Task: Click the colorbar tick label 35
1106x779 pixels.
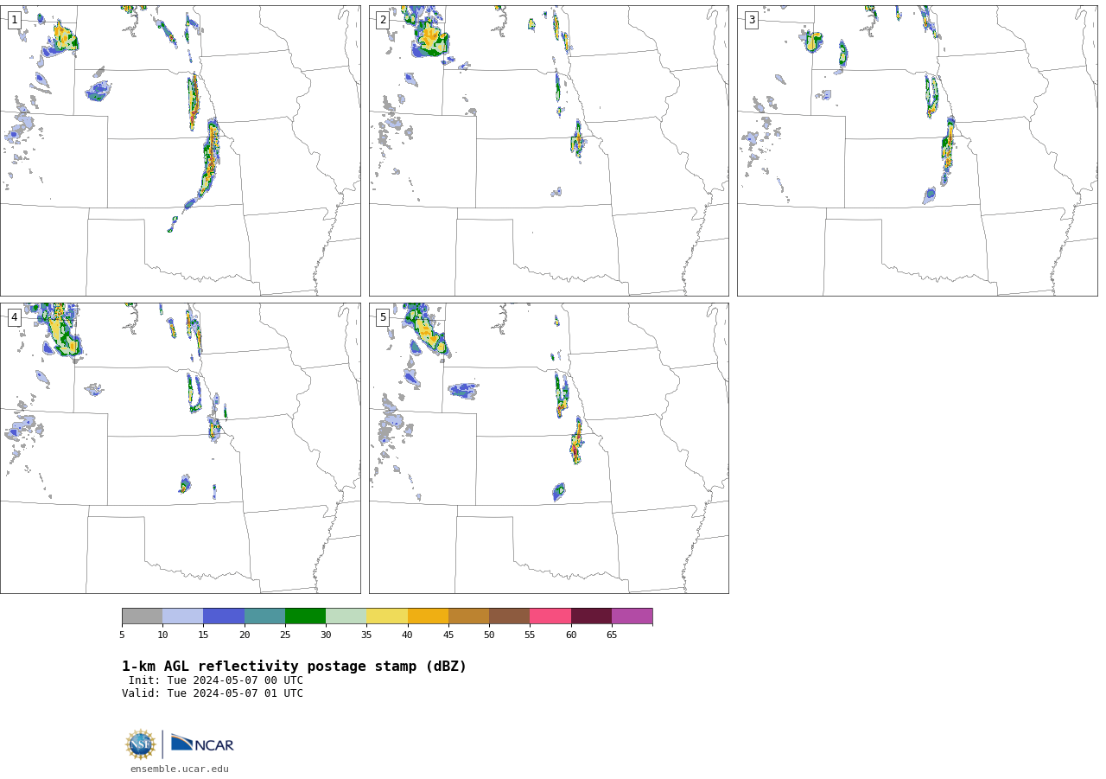Action: pyautogui.click(x=366, y=635)
